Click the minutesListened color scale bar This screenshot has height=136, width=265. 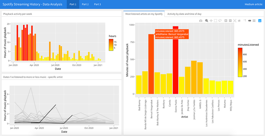pos(240,62)
